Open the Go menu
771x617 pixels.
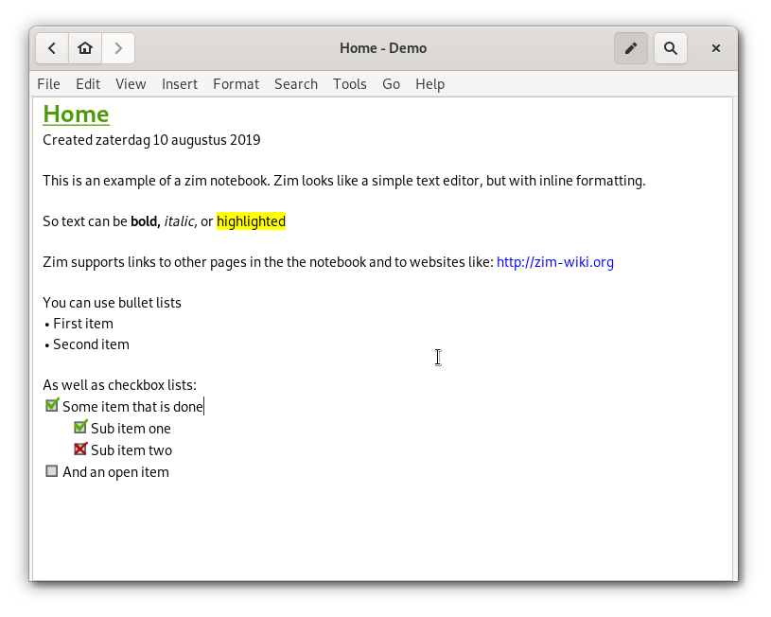coord(391,84)
